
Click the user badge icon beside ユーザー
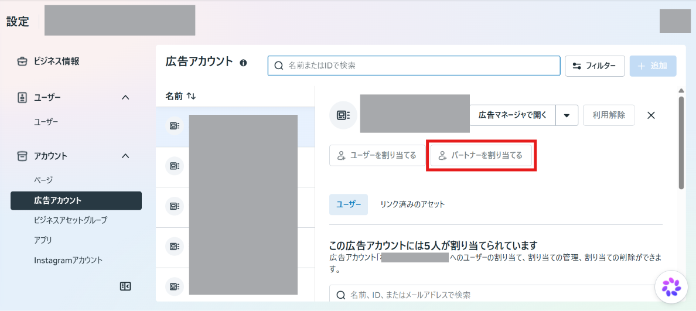tap(22, 97)
